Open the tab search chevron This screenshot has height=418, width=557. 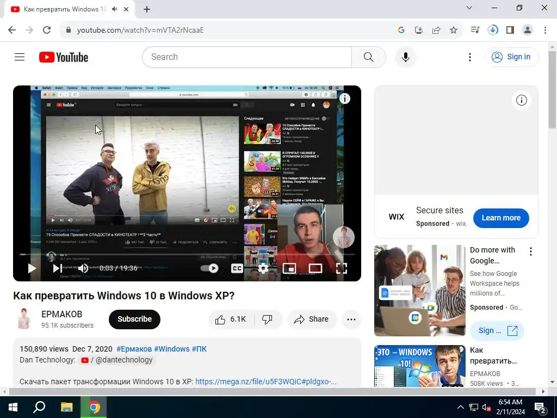469,8
